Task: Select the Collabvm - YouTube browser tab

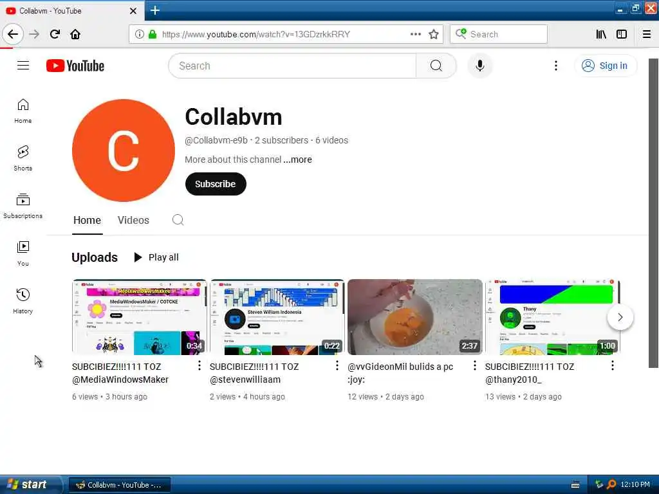Action: [x=72, y=10]
